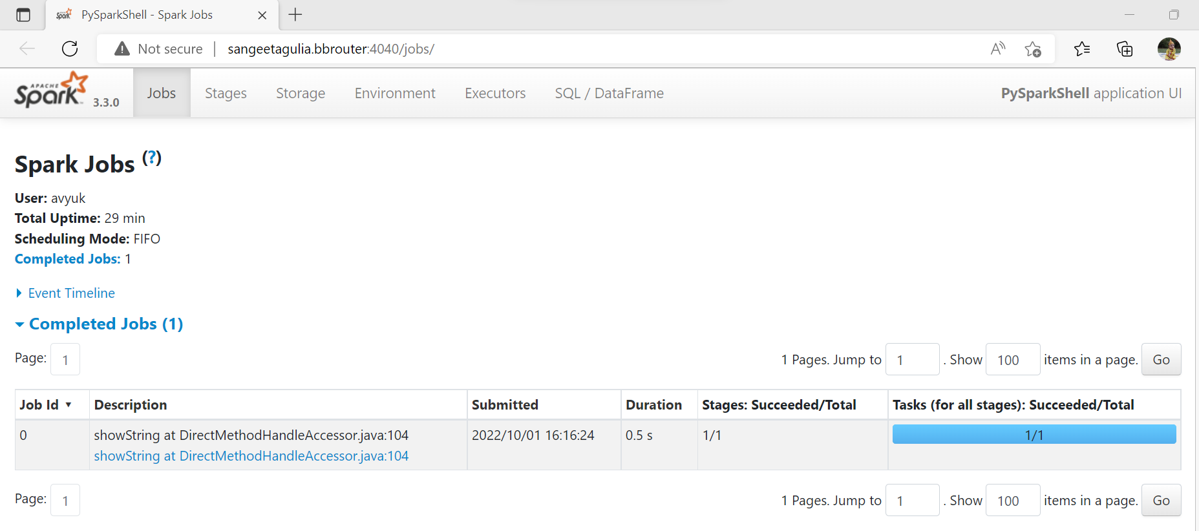The height and width of the screenshot is (531, 1199).
Task: Focus the bottom Show items field
Action: [1013, 500]
